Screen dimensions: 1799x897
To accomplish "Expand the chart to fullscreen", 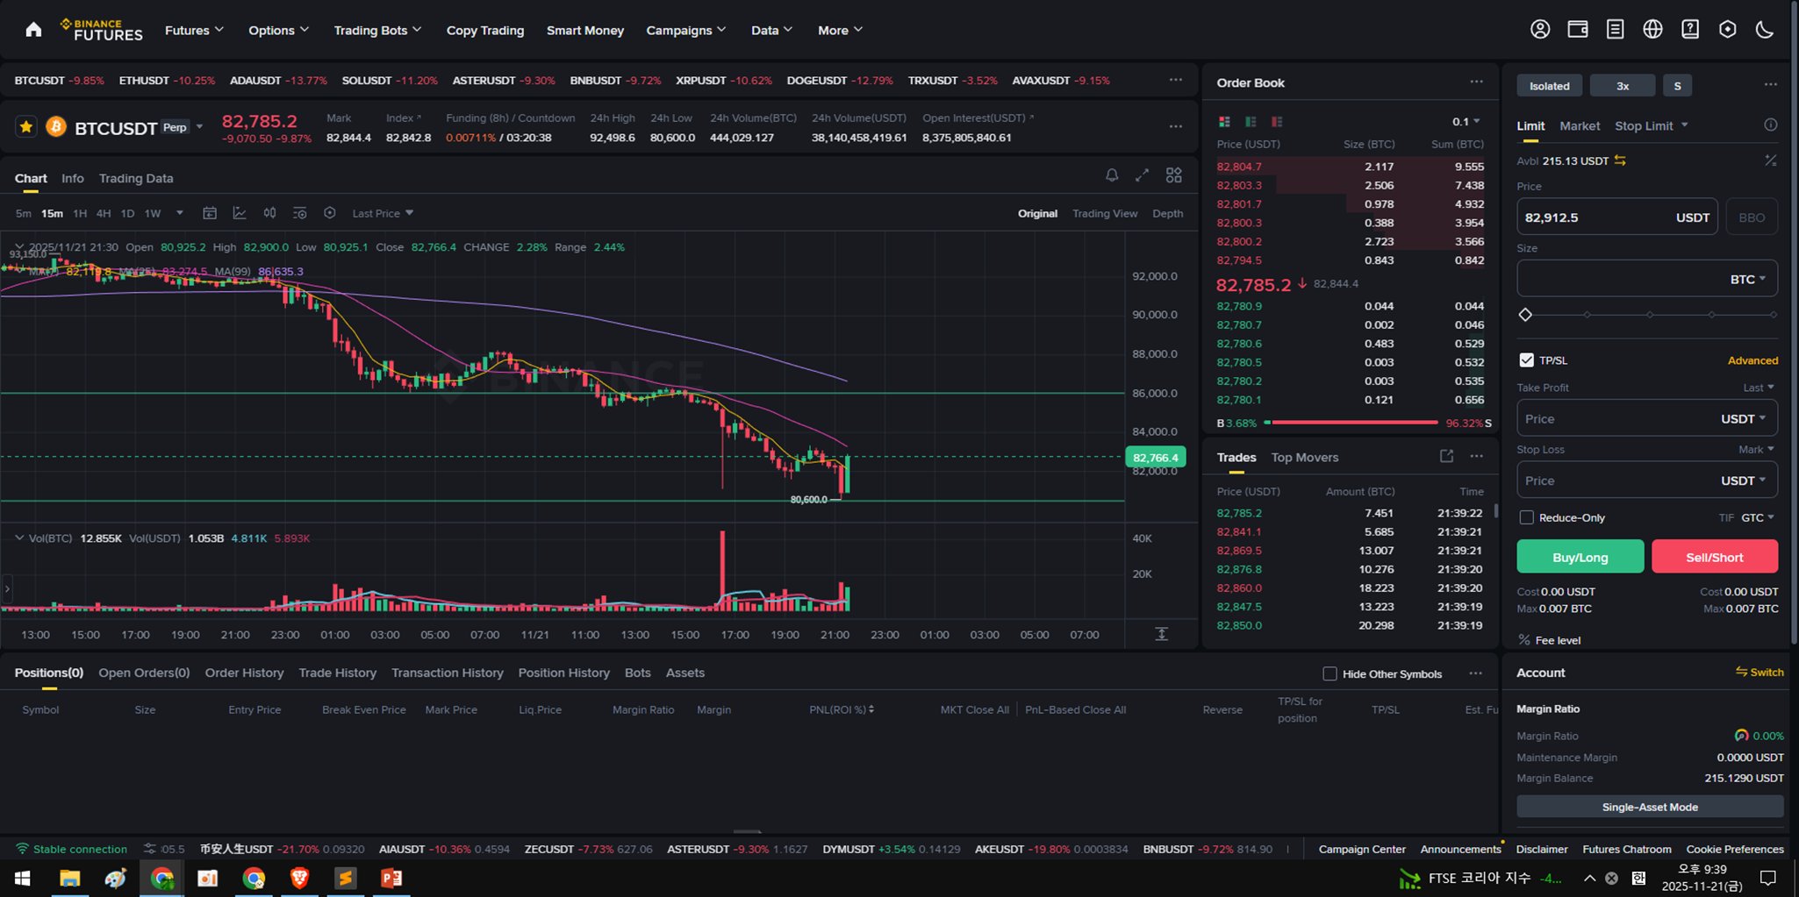I will coord(1142,175).
